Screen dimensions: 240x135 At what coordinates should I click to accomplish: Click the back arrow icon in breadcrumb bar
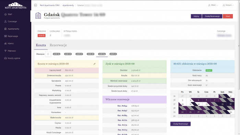click(x=36, y=5)
